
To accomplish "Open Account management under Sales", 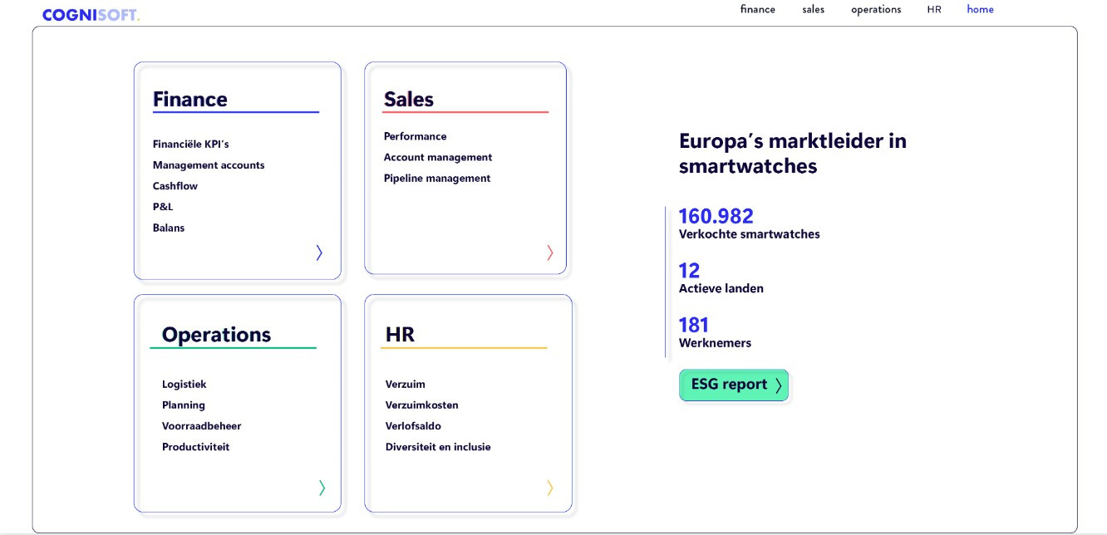I will 437,158.
